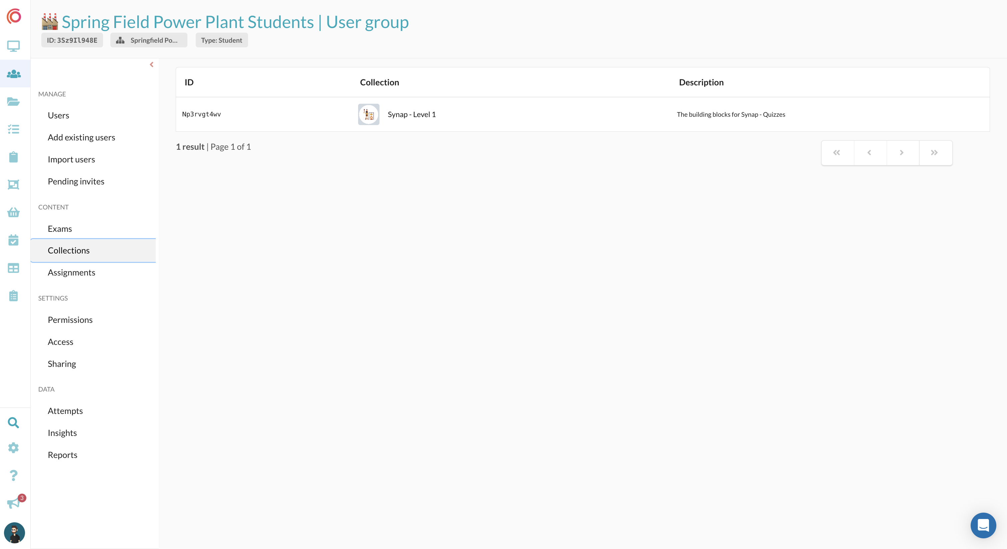This screenshot has height=549, width=1007.
Task: Click the calendar check icon in sidebar
Action: [x=14, y=240]
